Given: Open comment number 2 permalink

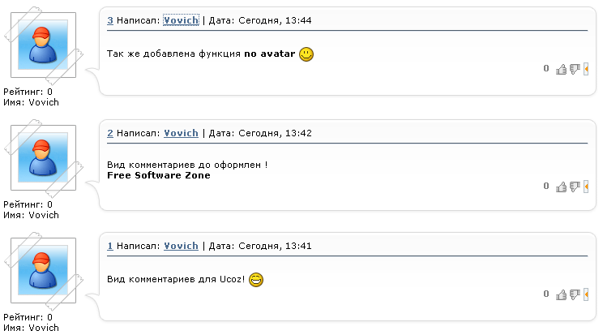Looking at the screenshot, I should click(x=110, y=133).
